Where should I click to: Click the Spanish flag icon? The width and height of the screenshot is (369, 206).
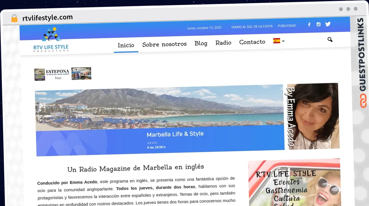tap(276, 41)
